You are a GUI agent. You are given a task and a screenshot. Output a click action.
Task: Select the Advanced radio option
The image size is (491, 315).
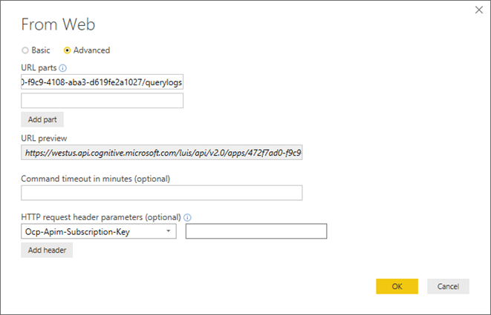tap(68, 50)
